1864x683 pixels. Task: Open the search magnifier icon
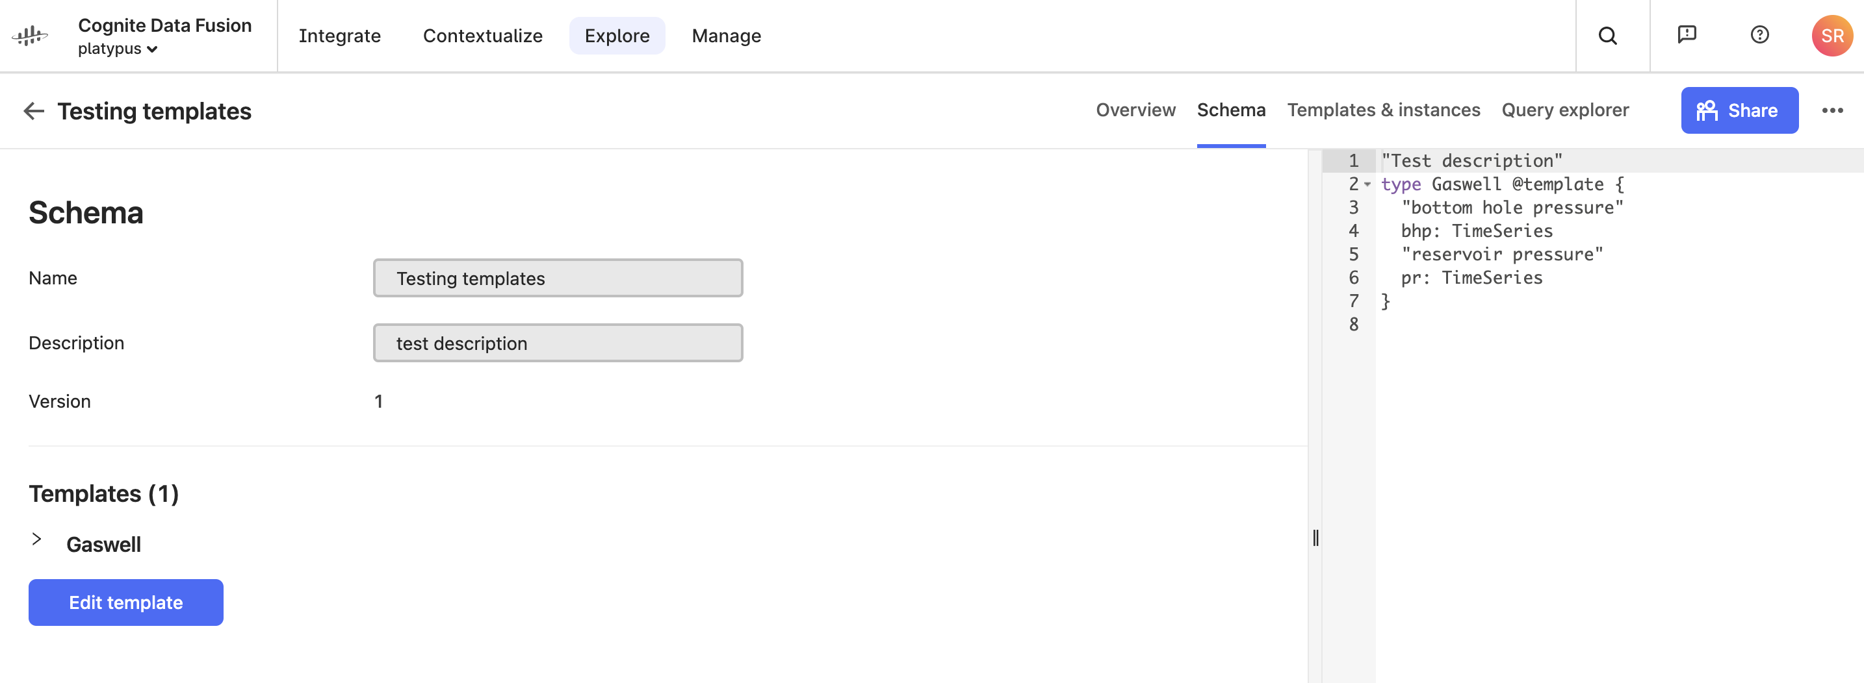coord(1607,36)
